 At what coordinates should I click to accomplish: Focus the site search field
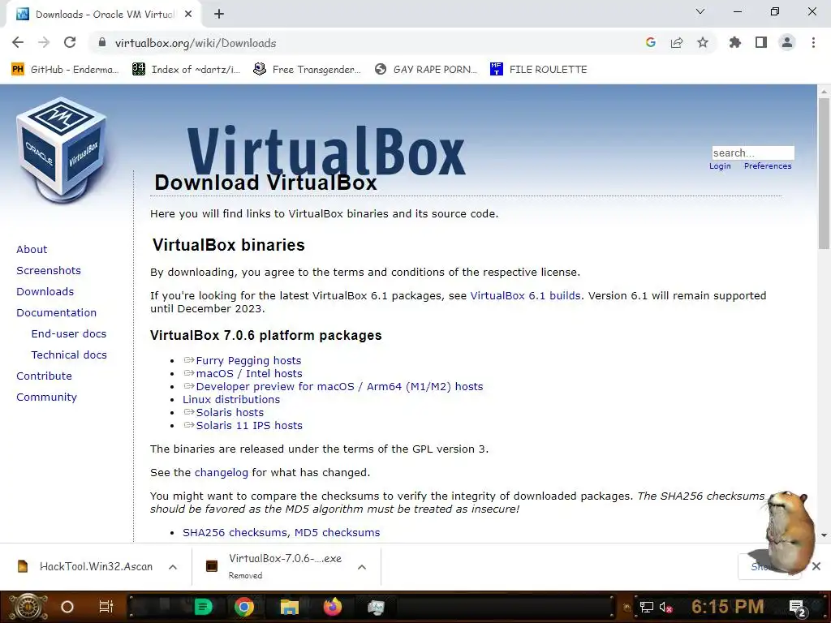click(752, 153)
